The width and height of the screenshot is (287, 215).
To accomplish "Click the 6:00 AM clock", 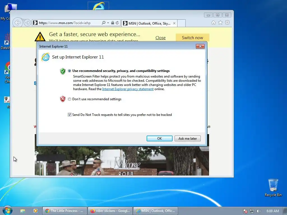I will click(x=272, y=211).
